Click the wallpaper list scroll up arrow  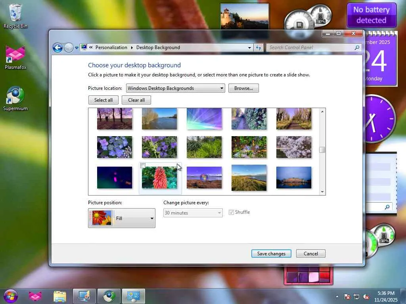point(322,112)
